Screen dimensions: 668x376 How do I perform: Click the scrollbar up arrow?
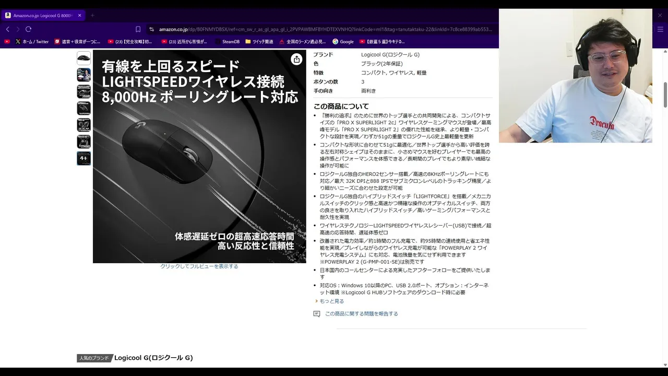click(x=665, y=52)
